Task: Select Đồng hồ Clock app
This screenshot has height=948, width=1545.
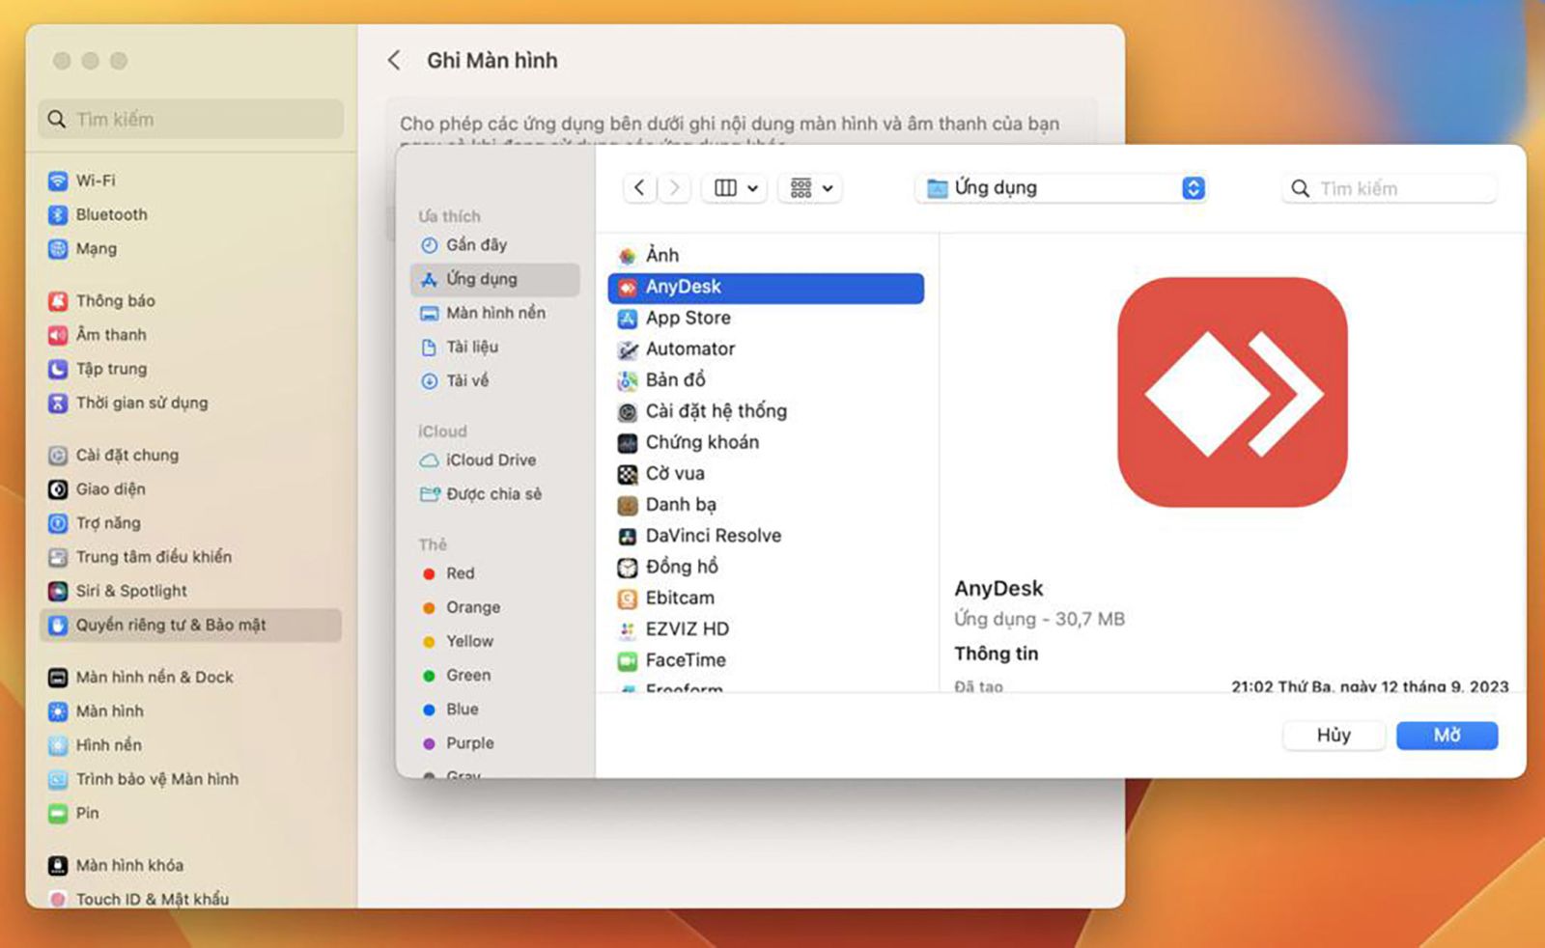Action: click(x=766, y=567)
